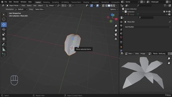This screenshot has height=97, width=172.
Task: Switch to material preview shading
Action: point(112,5)
